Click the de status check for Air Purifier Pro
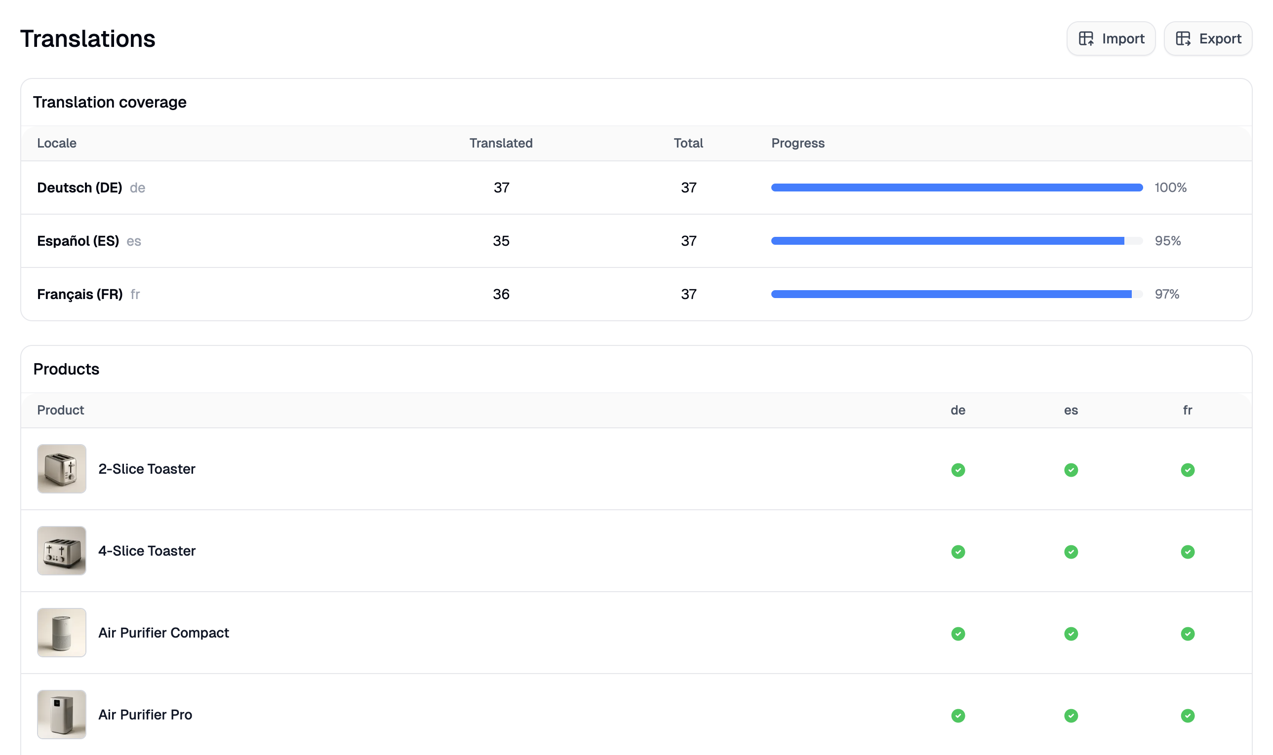 click(957, 716)
